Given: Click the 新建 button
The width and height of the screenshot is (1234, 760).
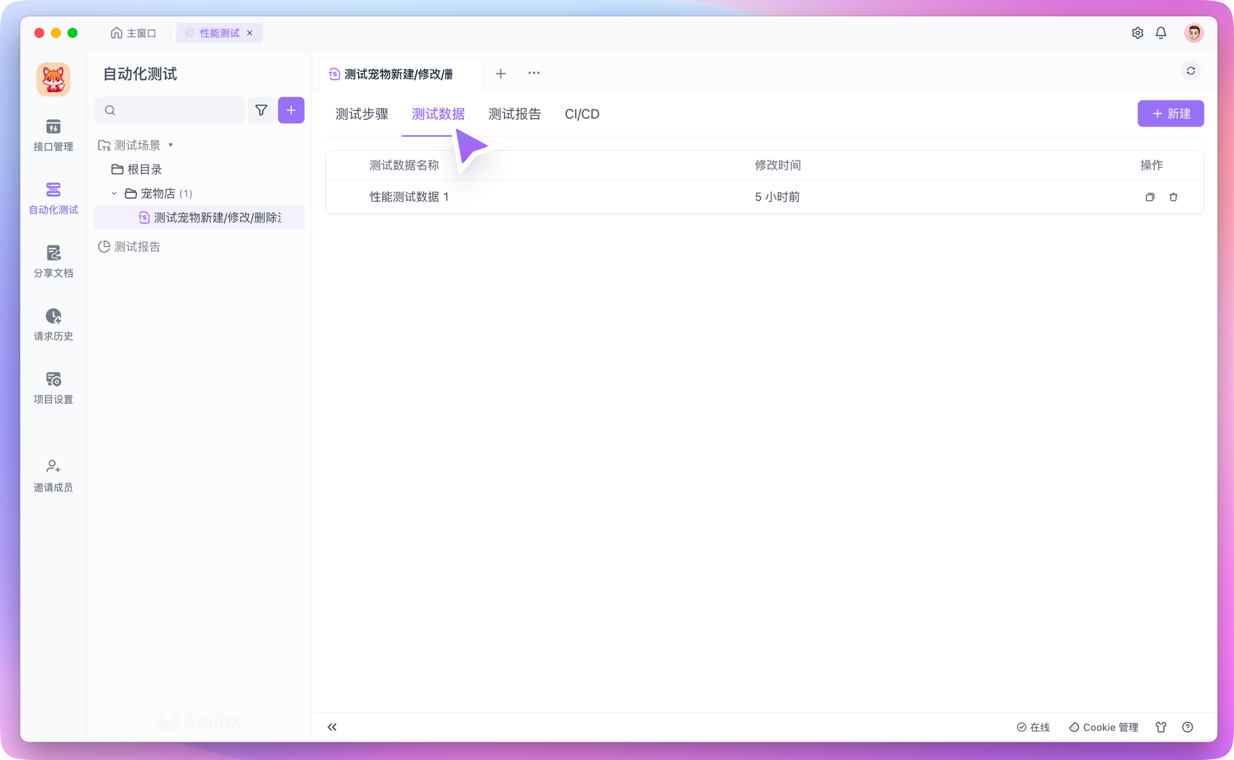Looking at the screenshot, I should (1170, 114).
